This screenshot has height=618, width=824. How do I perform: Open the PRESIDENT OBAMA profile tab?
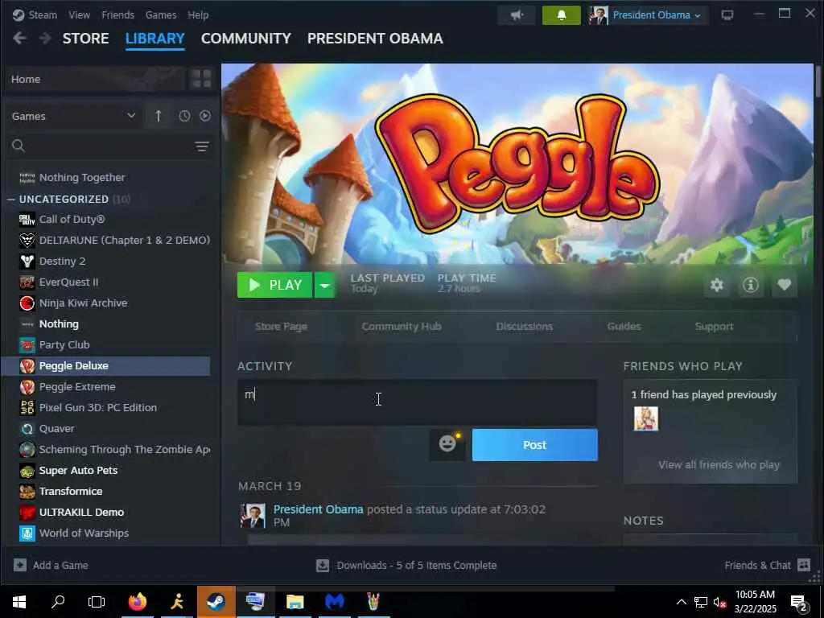[x=375, y=39]
